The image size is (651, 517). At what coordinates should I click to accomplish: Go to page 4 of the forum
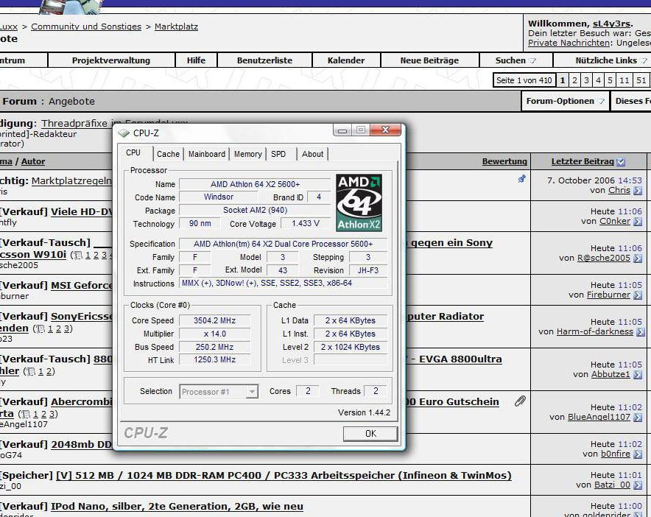[x=598, y=80]
